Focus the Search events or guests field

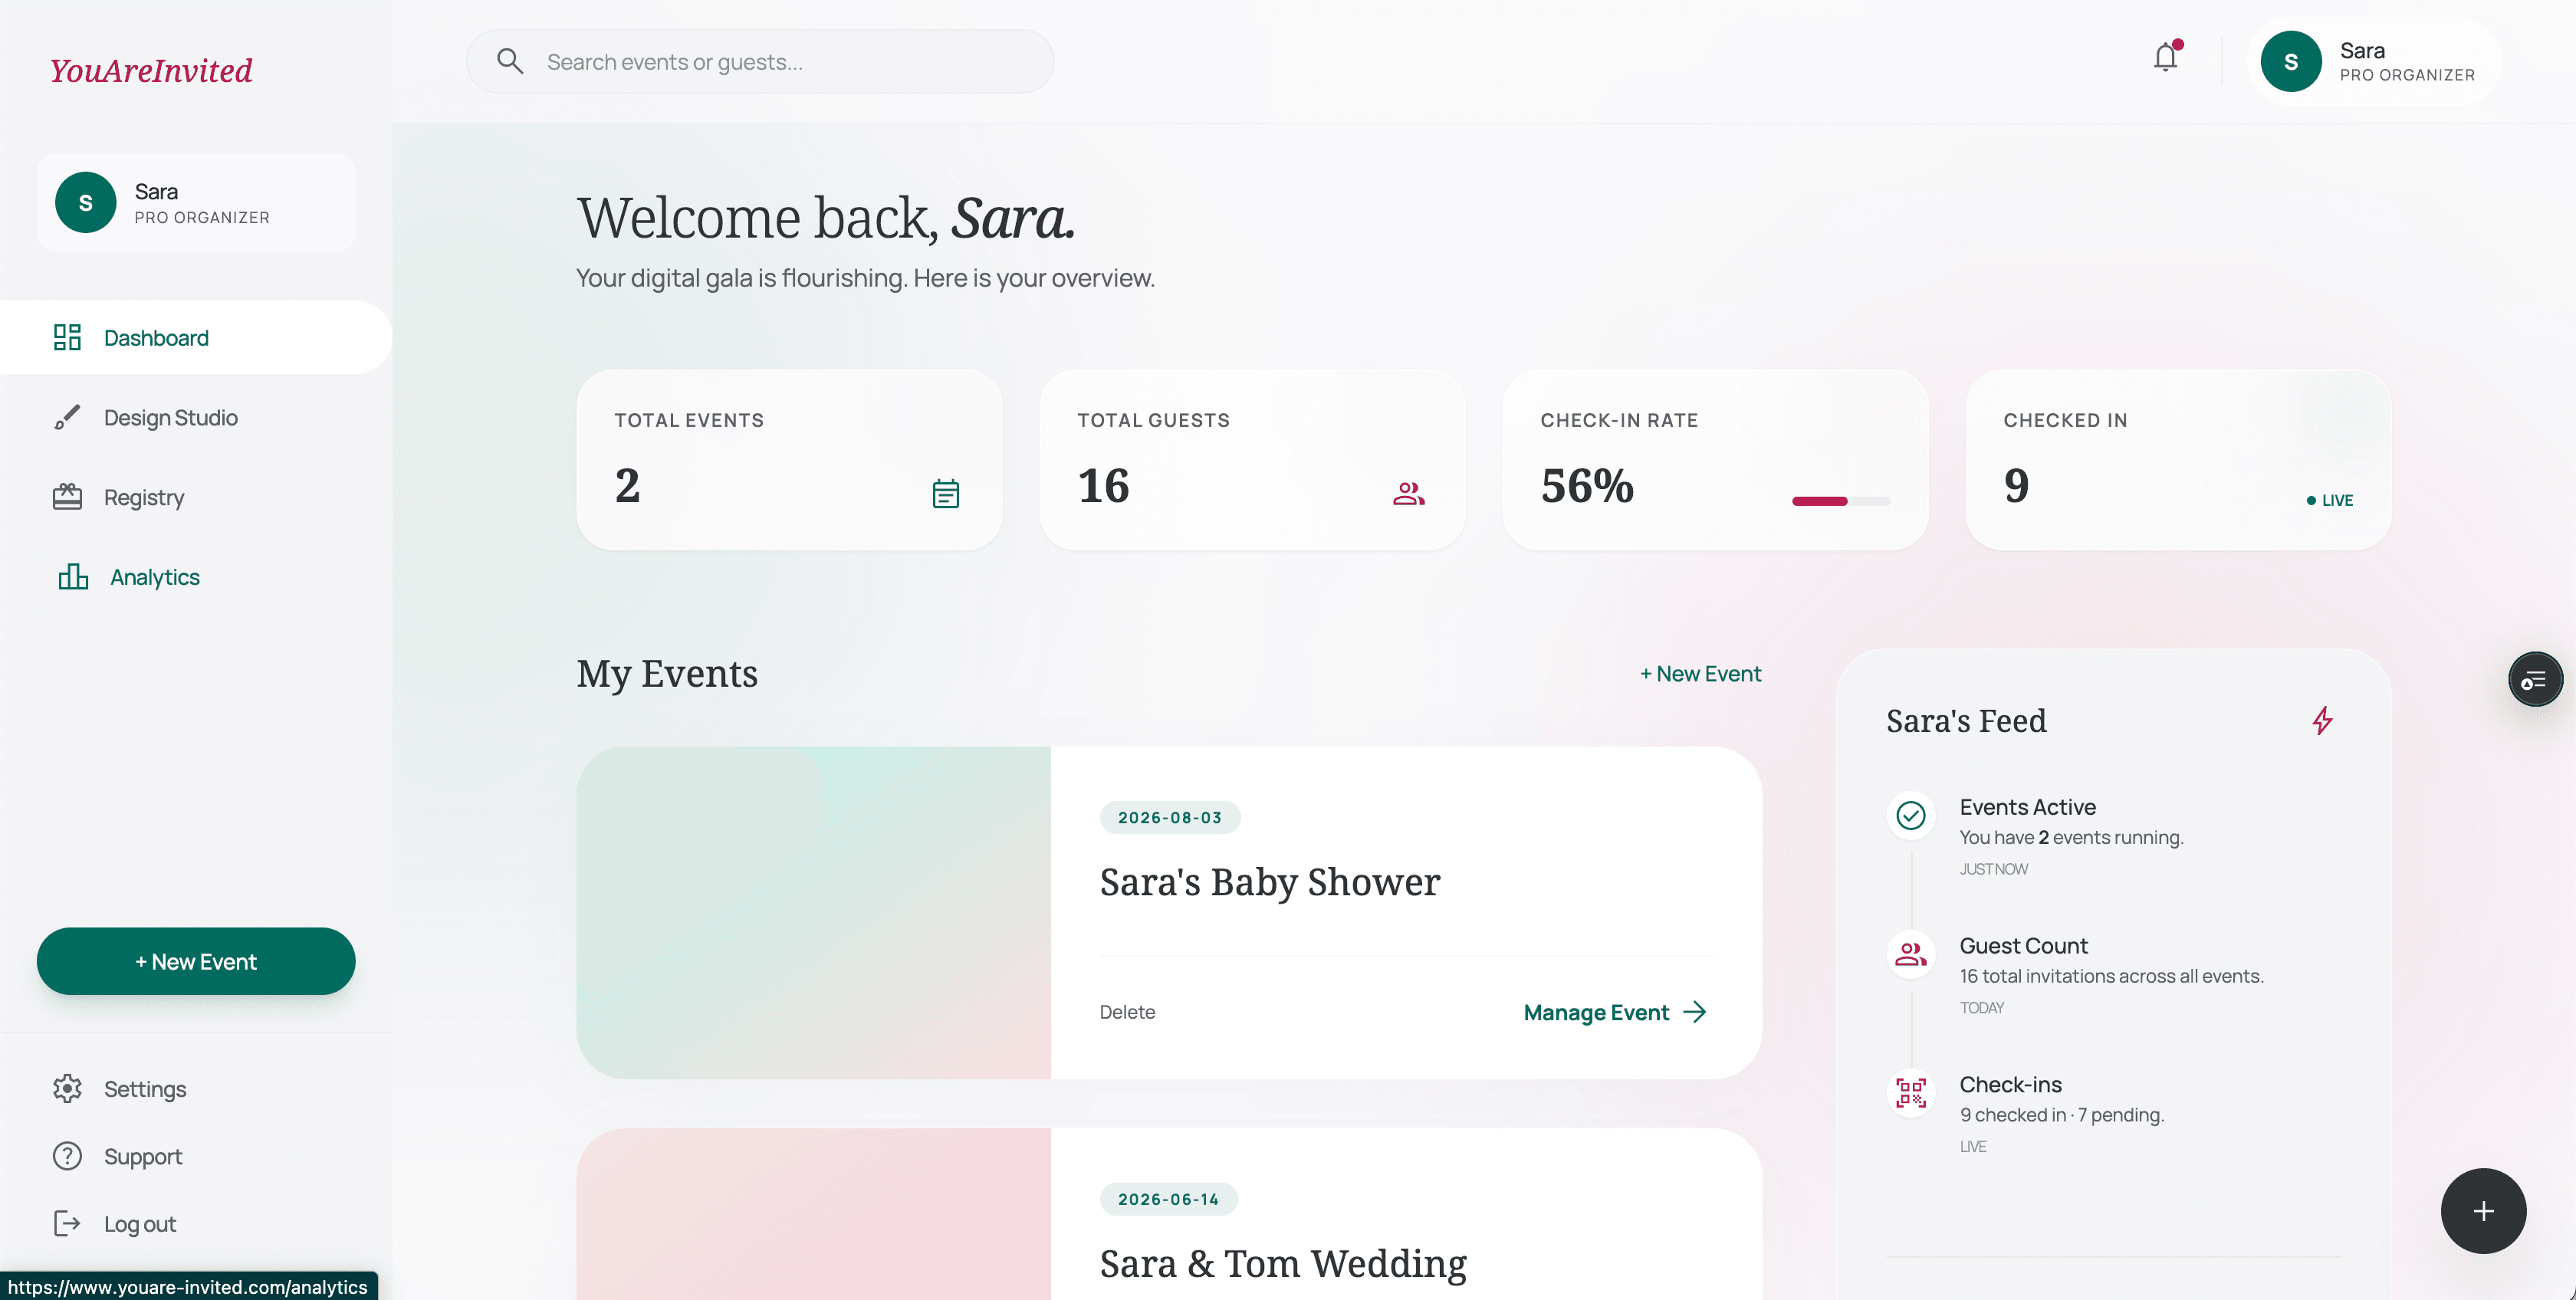[x=760, y=61]
